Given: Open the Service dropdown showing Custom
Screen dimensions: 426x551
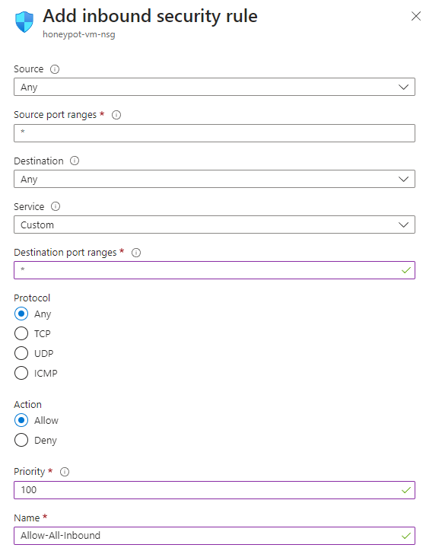Looking at the screenshot, I should (215, 225).
